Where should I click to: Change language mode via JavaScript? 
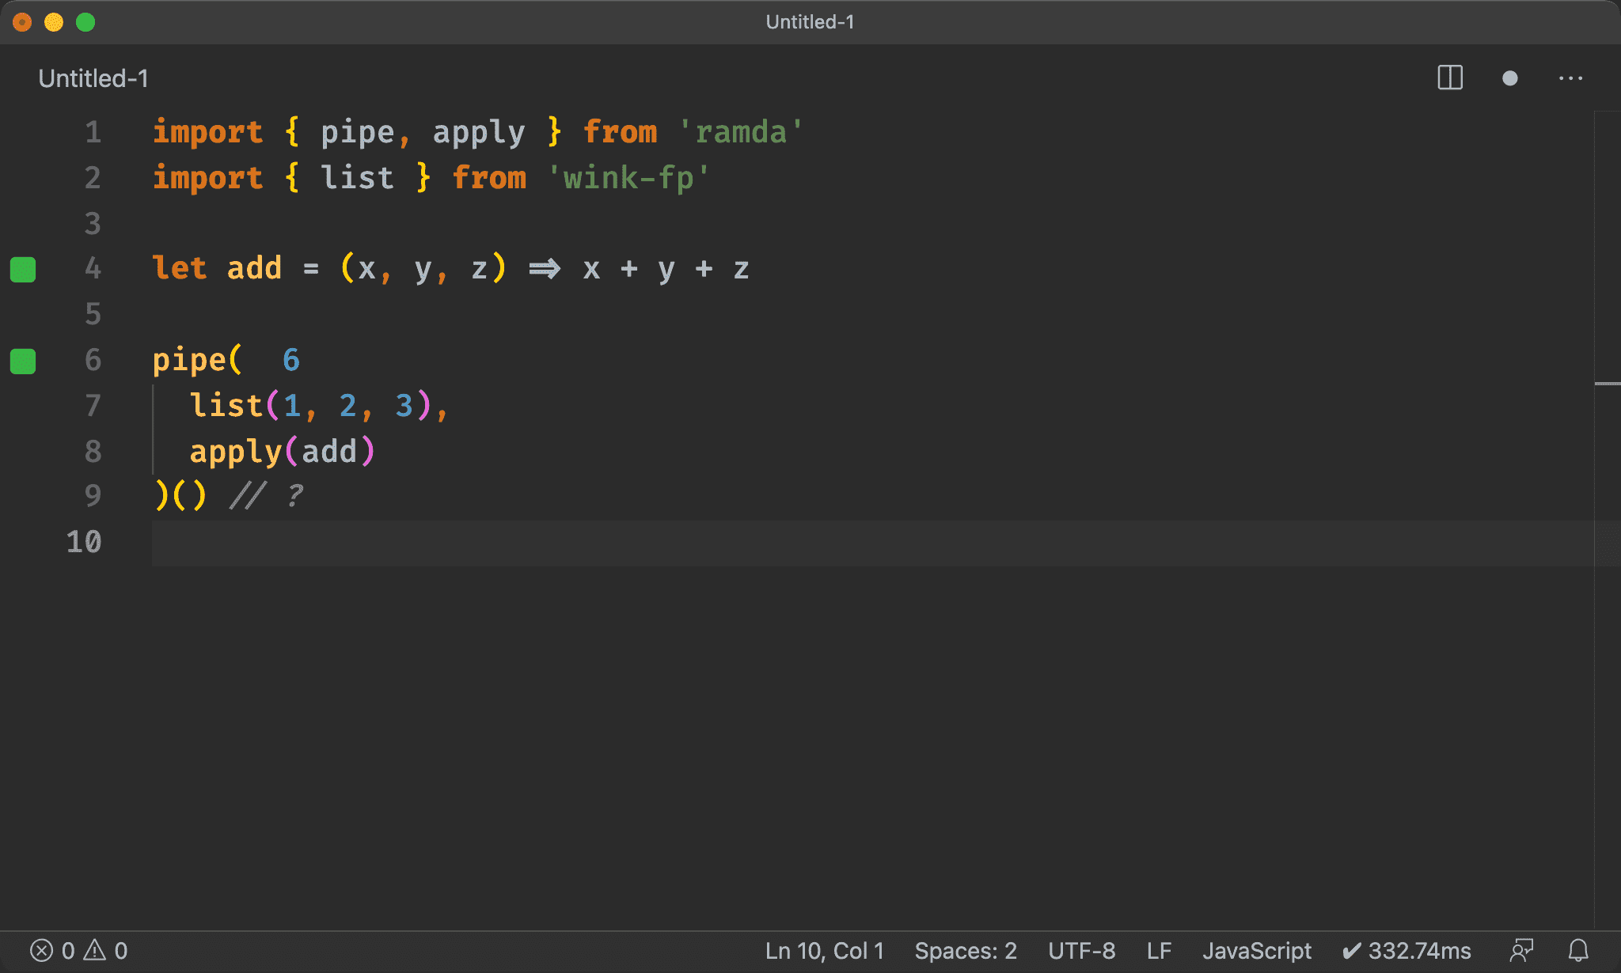click(x=1256, y=950)
